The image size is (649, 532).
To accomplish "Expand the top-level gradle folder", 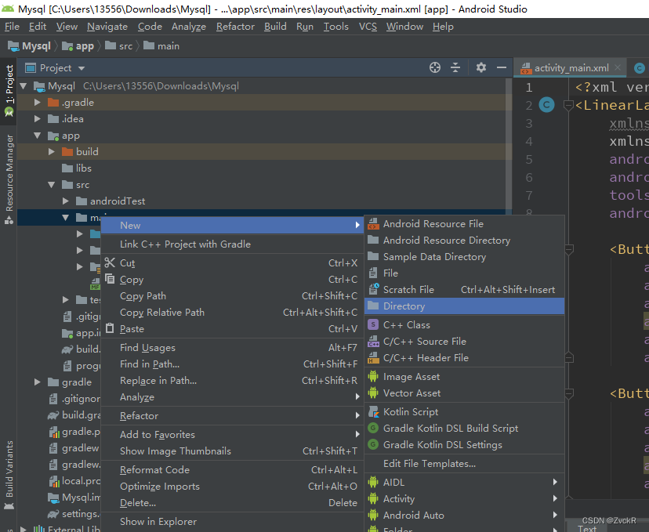I will [x=38, y=382].
